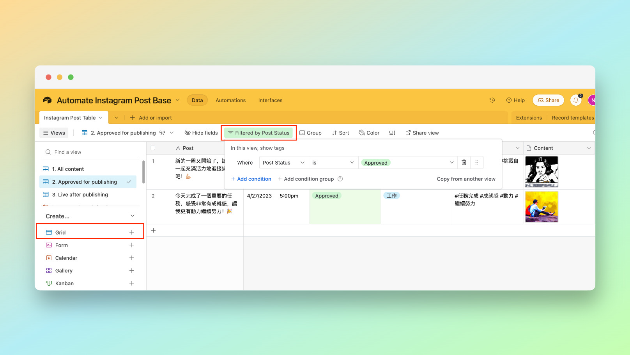
Task: Open Filtered by Post Status filter
Action: (x=258, y=133)
